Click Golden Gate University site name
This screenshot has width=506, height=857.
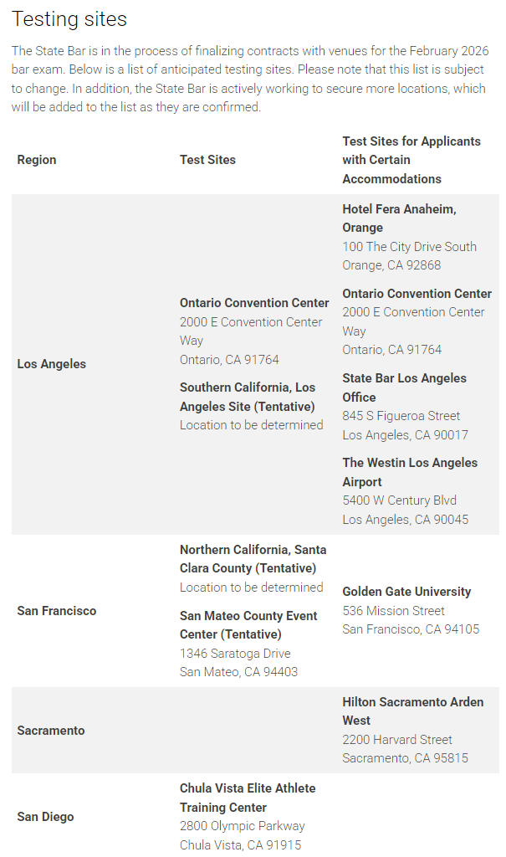pyautogui.click(x=406, y=592)
